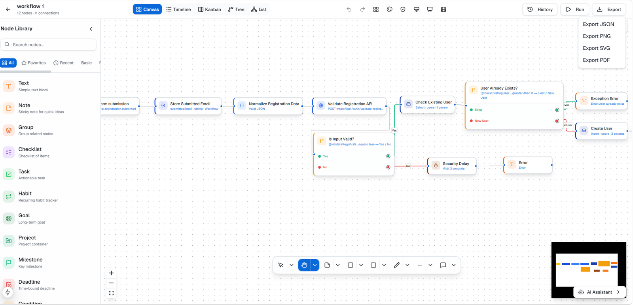
Task: Collapse the Node Library panel
Action: pyautogui.click(x=91, y=29)
